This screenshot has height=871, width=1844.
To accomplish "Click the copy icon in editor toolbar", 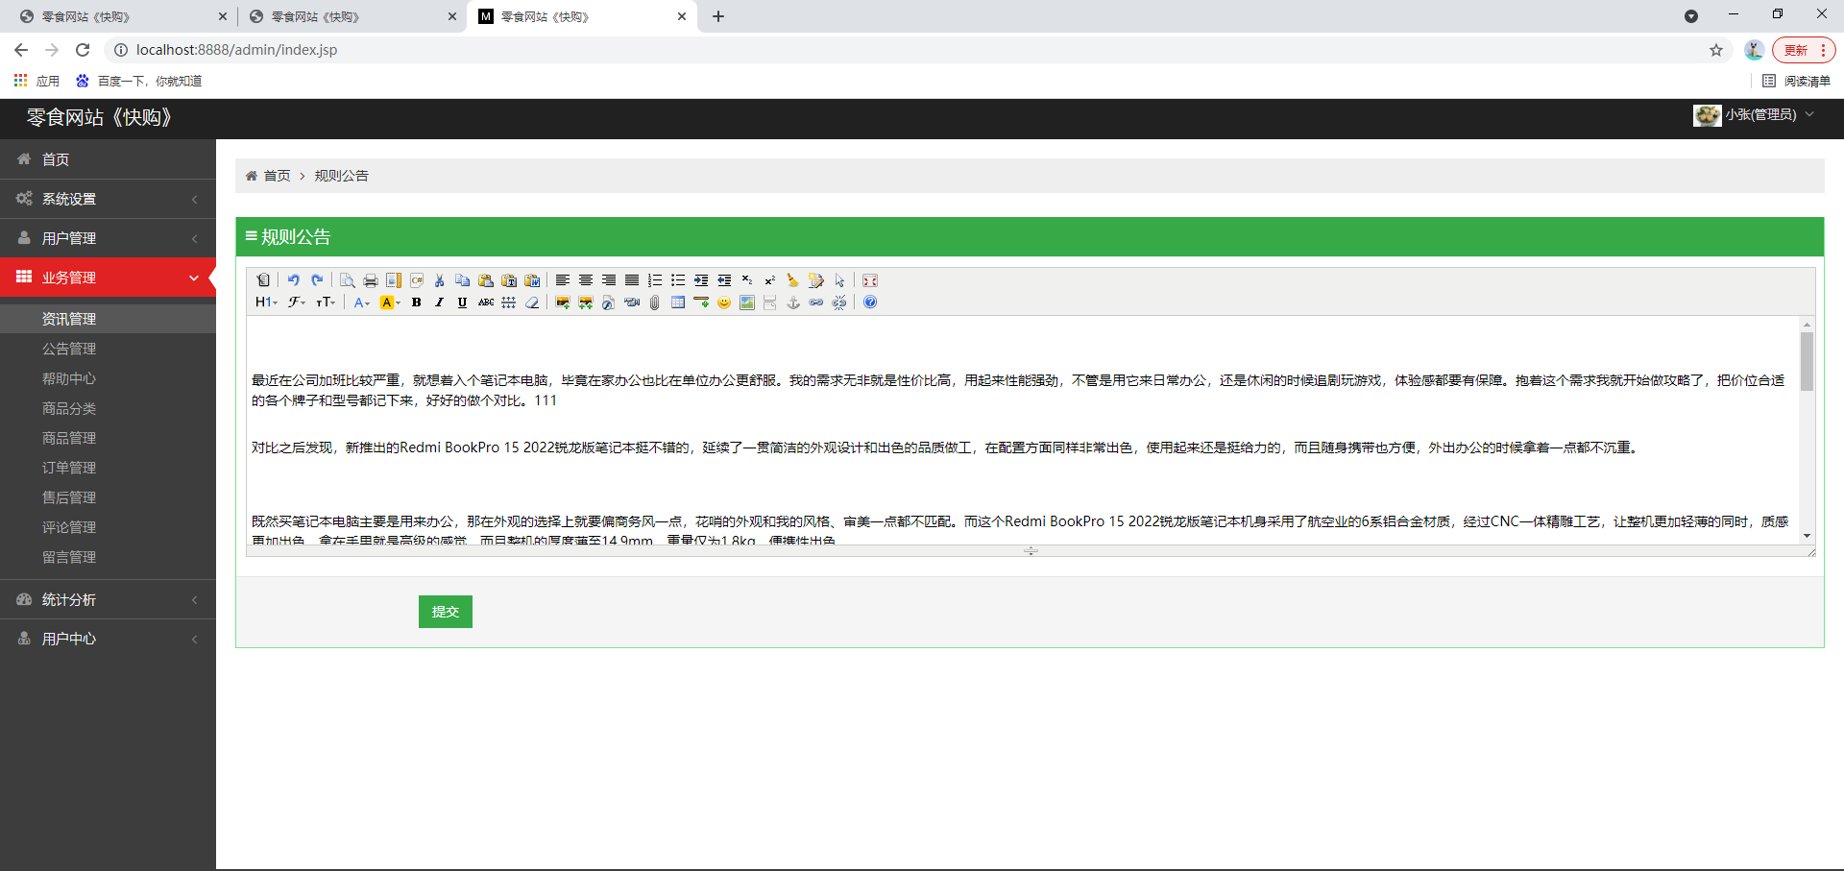I will coord(463,280).
